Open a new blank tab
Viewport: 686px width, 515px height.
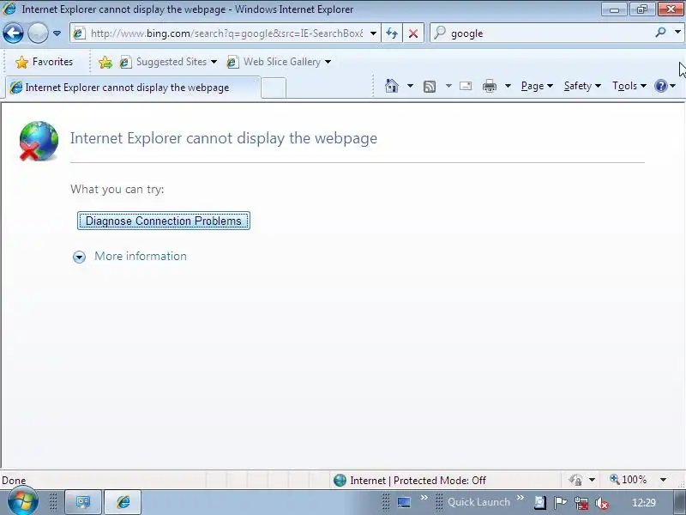274,88
